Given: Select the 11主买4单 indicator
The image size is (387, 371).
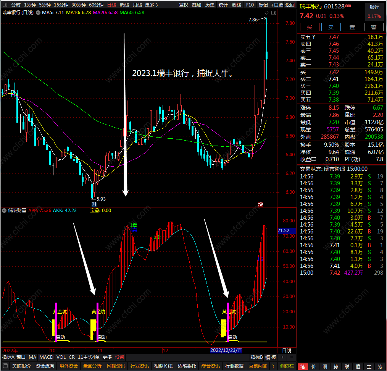Looking at the screenshot, I should click(89, 357).
